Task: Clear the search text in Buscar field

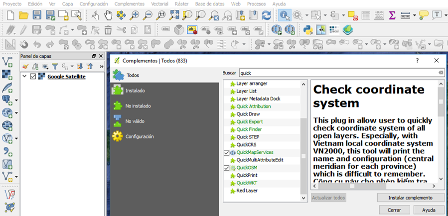Action: (441, 73)
